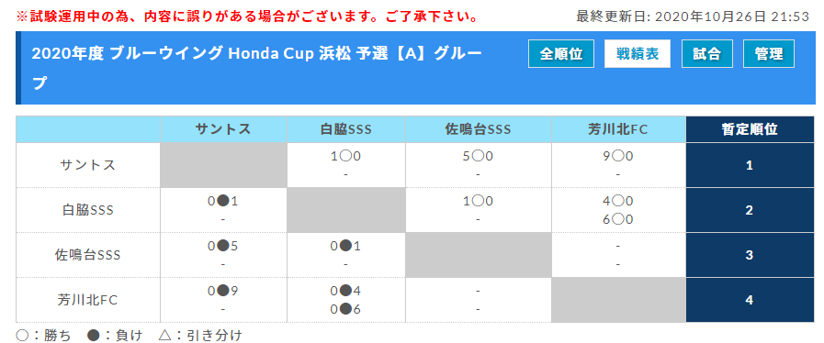Select the 佐鳴台SSS row label

[x=88, y=255]
